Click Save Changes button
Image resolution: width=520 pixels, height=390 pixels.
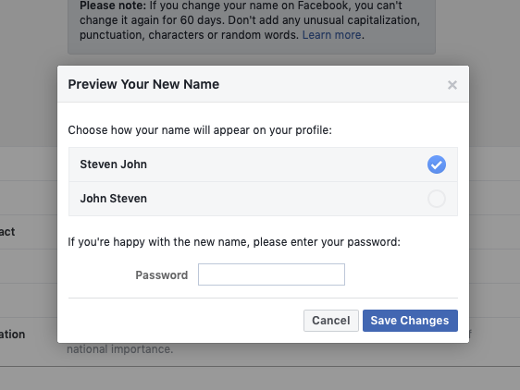pos(410,321)
